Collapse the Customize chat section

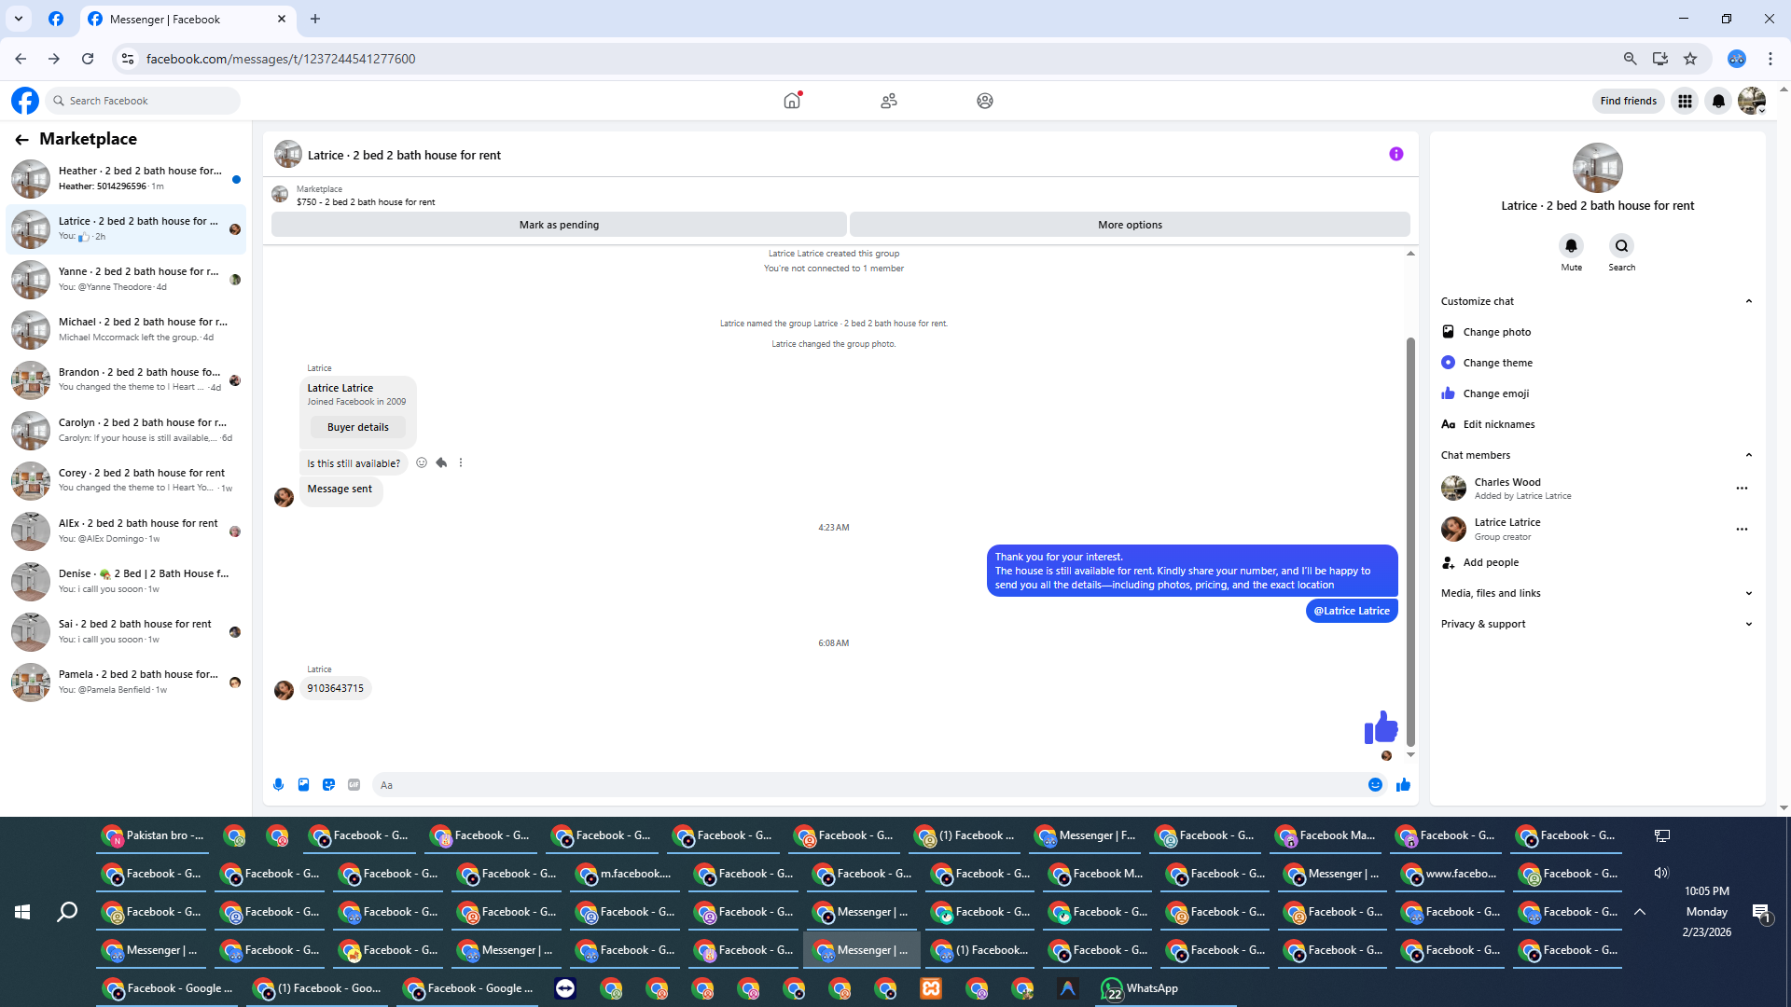(x=1748, y=301)
